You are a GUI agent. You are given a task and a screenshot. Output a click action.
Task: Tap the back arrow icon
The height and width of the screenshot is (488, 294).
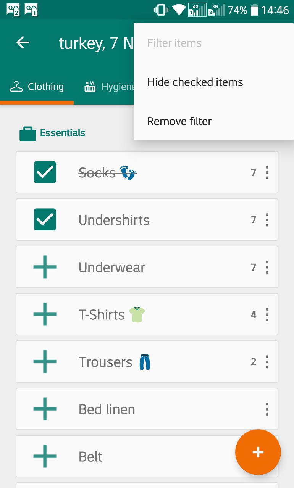tap(23, 43)
